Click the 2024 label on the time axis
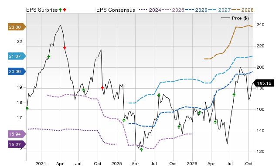The image size is (279, 166). click(x=41, y=163)
